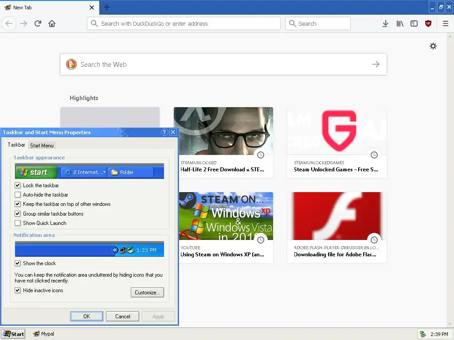The image size is (454, 340).
Task: Click the tray icon beside the clock
Action: tap(423, 334)
